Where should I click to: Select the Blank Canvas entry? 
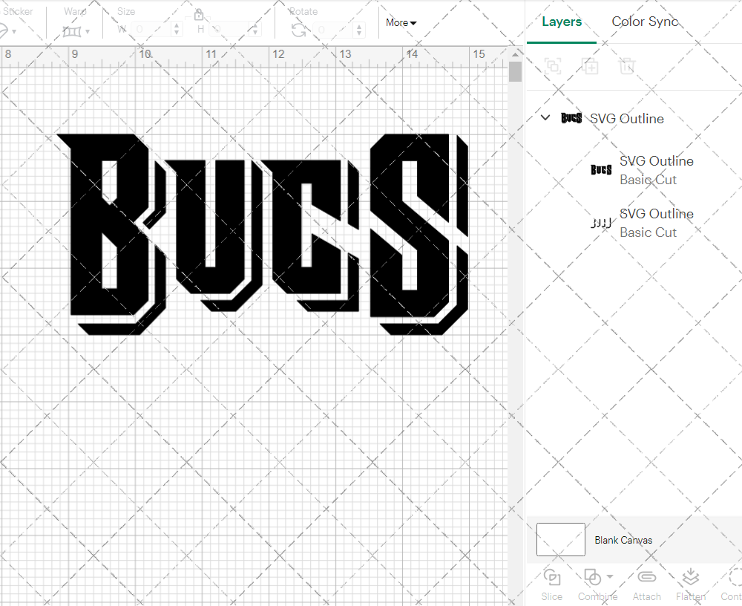(x=623, y=540)
